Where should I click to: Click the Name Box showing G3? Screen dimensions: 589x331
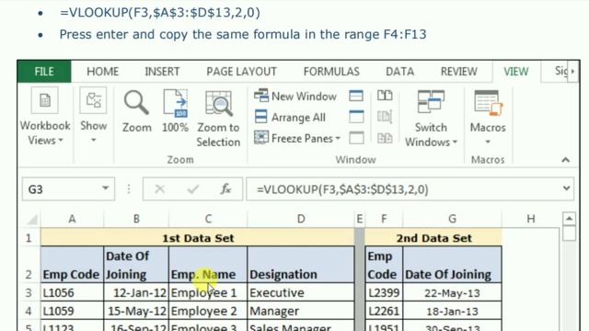click(x=62, y=189)
